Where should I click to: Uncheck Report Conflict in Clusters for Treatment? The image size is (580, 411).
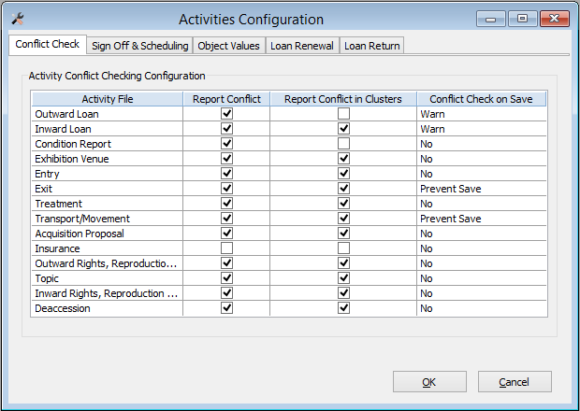[x=343, y=204]
